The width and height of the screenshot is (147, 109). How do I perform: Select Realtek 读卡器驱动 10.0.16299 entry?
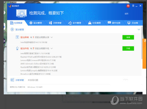tap(38, 67)
